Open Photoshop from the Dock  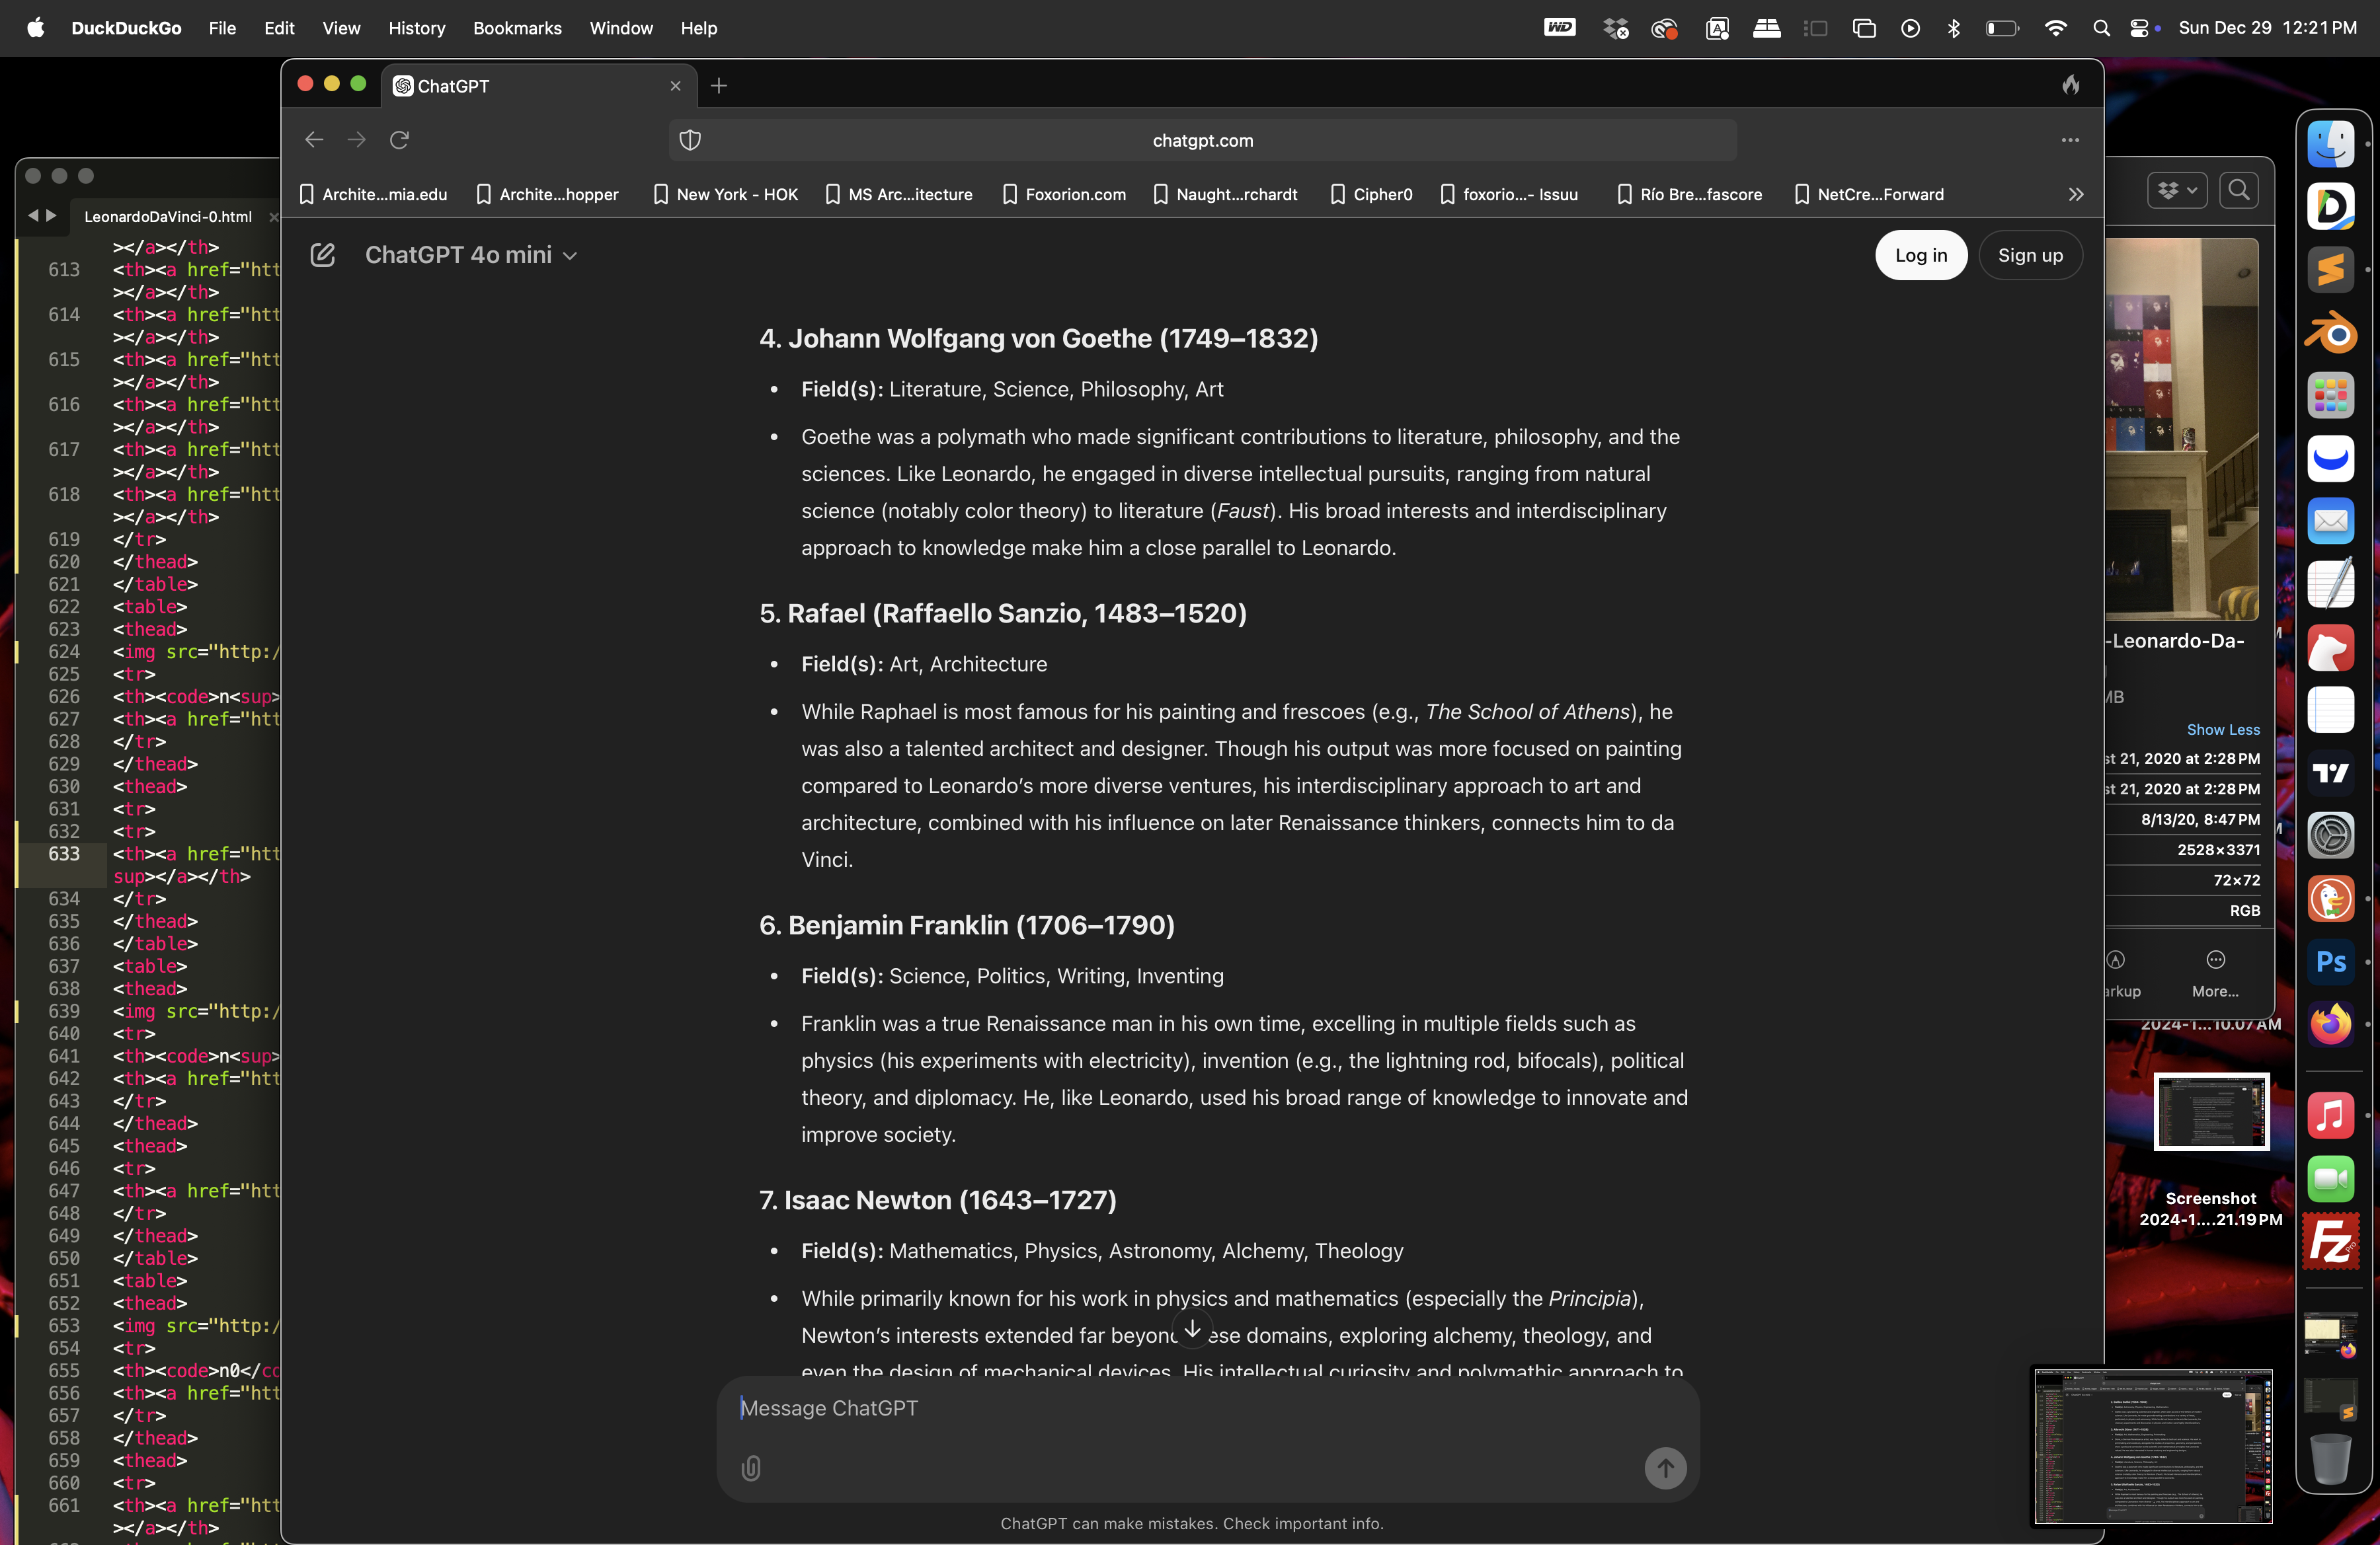[2331, 961]
